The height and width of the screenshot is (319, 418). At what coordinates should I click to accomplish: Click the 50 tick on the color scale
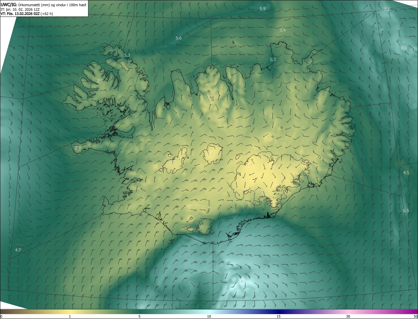pyautogui.click(x=415, y=316)
